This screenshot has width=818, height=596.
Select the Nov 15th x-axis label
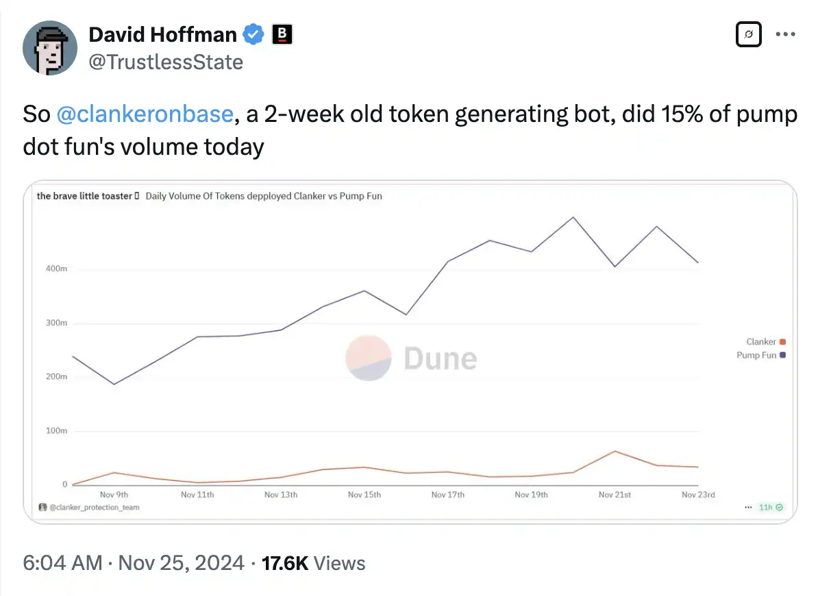[364, 495]
